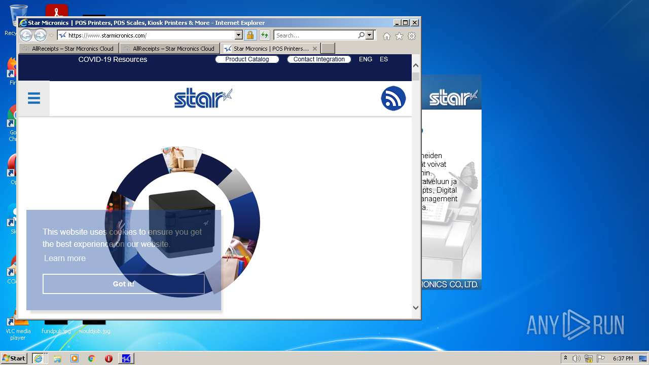Click into the IE Search box
The image size is (649, 365).
pos(315,35)
